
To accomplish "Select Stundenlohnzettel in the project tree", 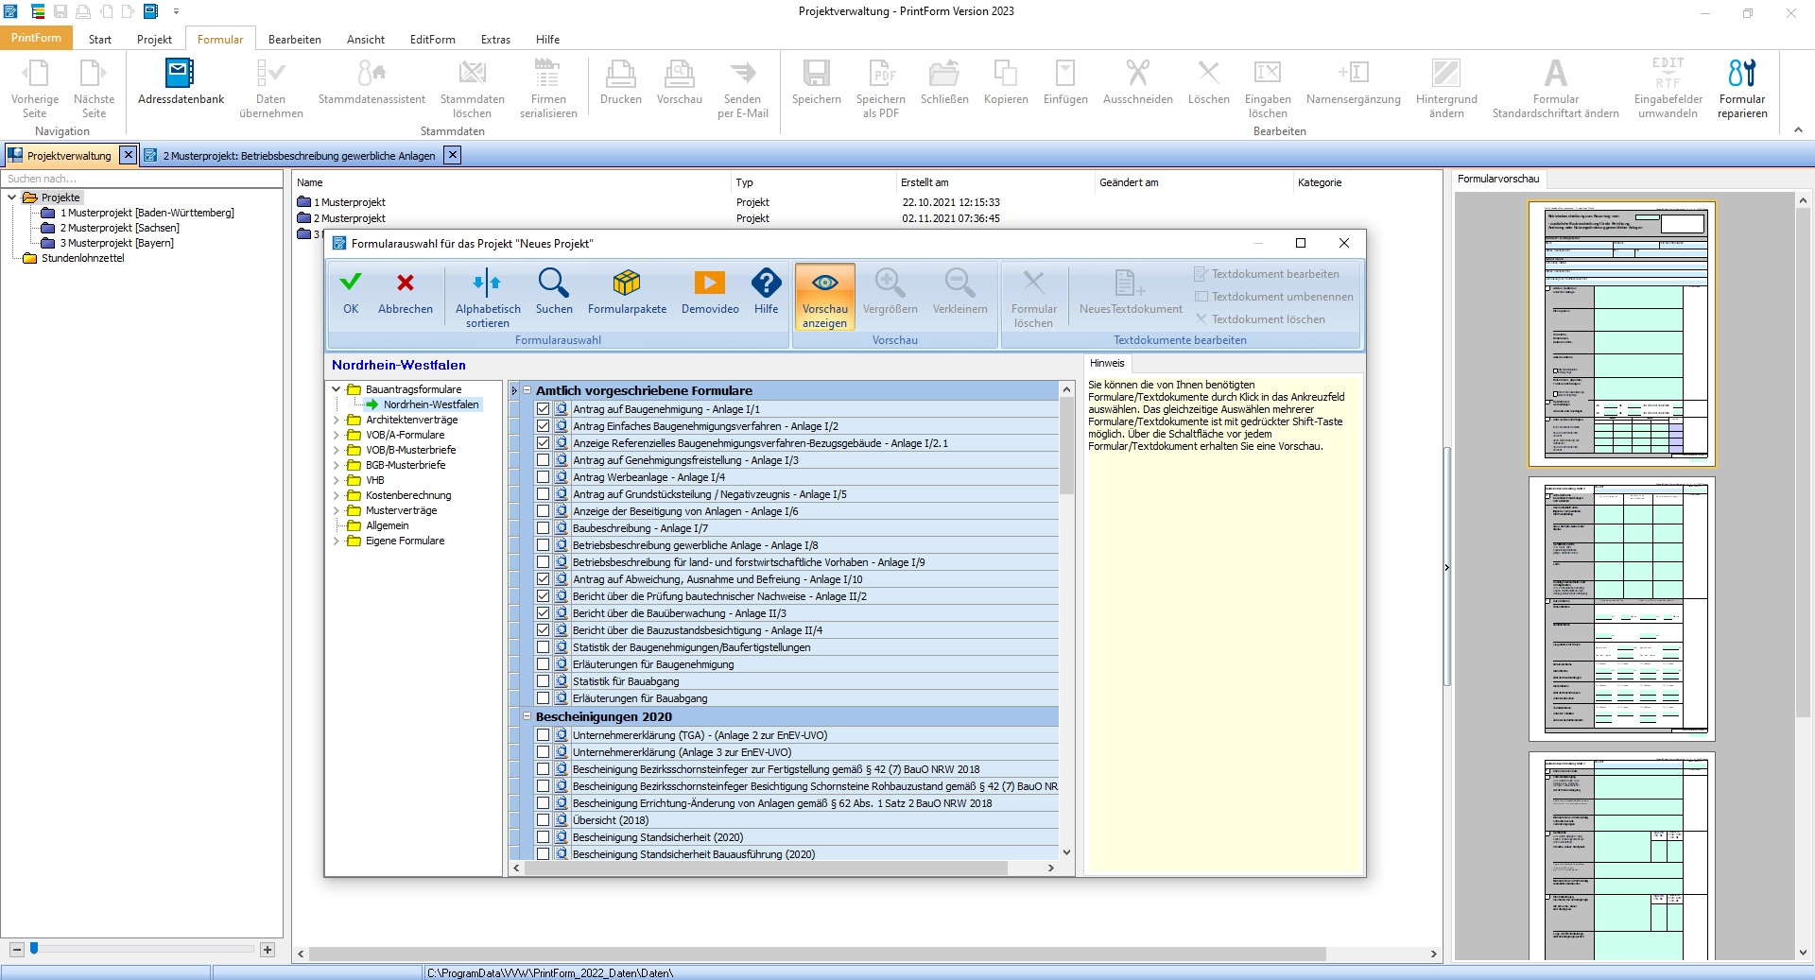I will tap(82, 258).
